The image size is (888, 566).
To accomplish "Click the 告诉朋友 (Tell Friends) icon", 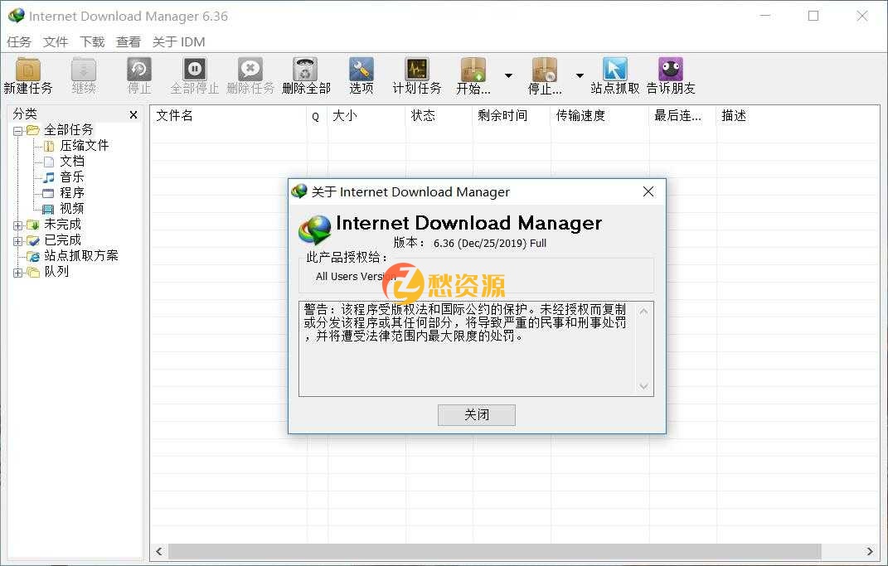I will tap(669, 75).
